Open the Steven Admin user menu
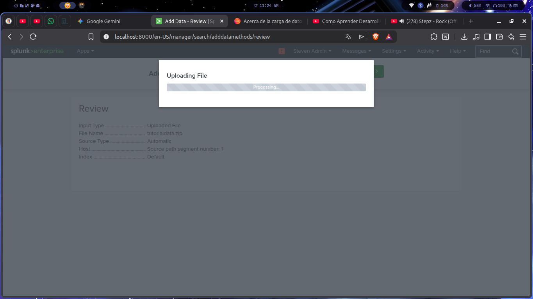 (312, 51)
